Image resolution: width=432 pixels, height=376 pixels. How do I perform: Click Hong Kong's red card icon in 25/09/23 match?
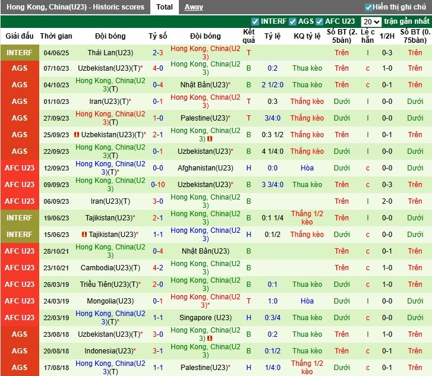210,139
